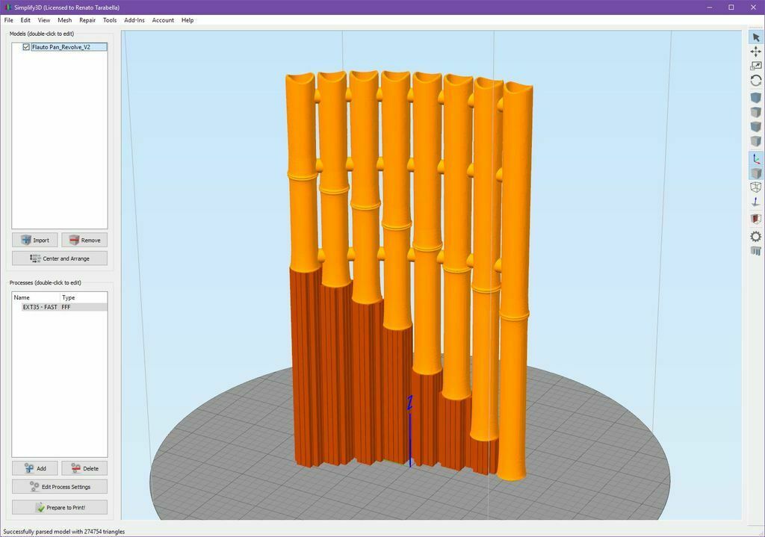Click the Remove model button
This screenshot has height=537, width=765.
click(x=84, y=240)
